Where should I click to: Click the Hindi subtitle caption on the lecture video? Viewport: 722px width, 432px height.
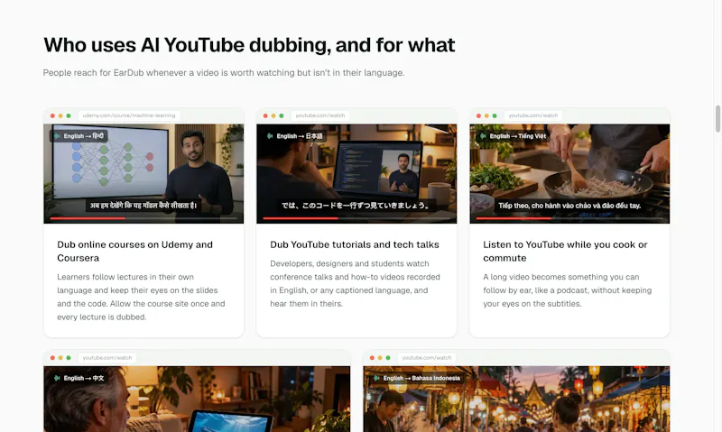(x=143, y=206)
